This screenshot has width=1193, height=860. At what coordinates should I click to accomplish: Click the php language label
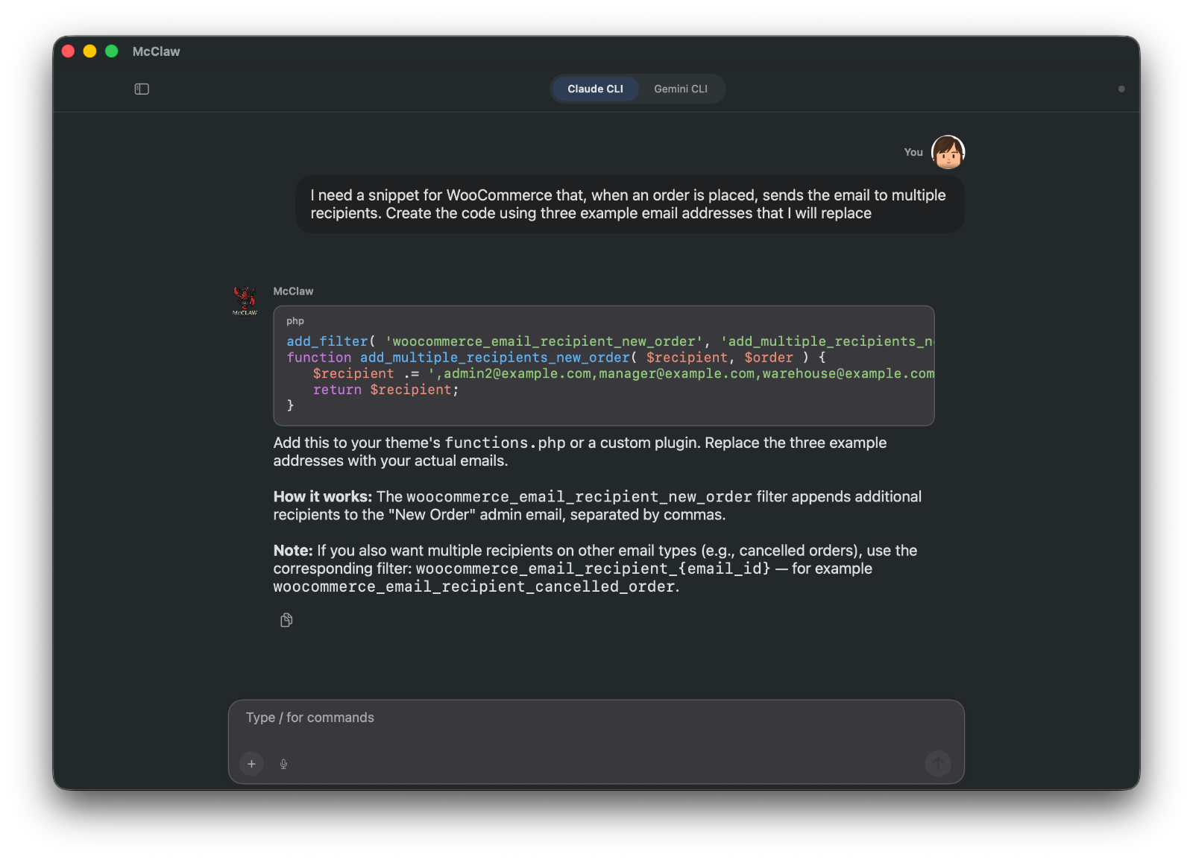295,320
